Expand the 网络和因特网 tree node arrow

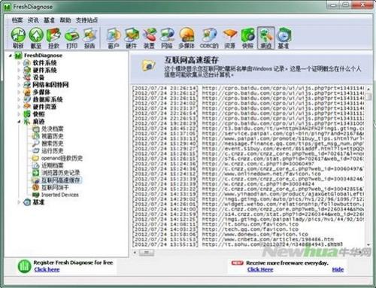pyautogui.click(x=19, y=85)
